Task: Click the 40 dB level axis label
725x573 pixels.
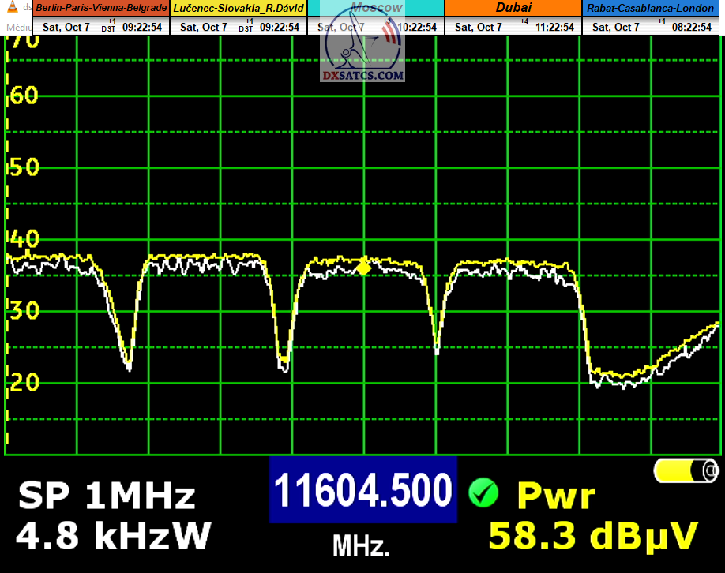Action: coord(21,240)
